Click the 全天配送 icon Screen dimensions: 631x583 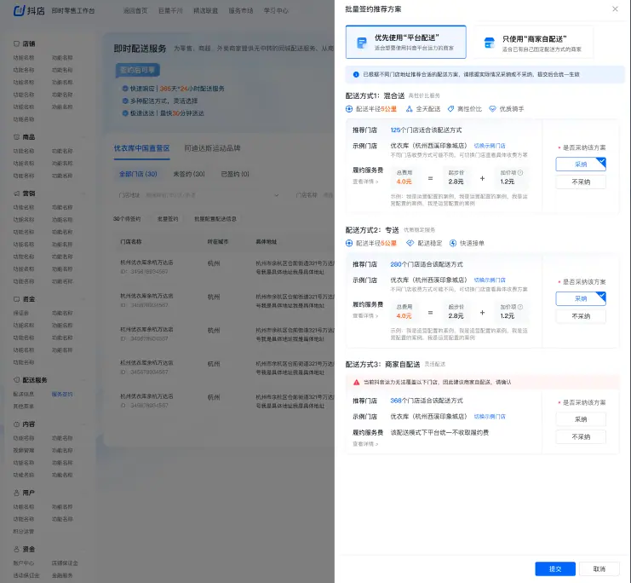(410, 109)
